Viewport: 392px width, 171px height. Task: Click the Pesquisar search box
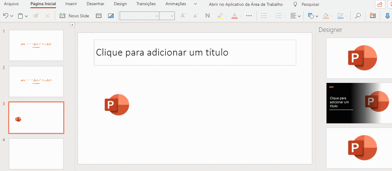[310, 5]
